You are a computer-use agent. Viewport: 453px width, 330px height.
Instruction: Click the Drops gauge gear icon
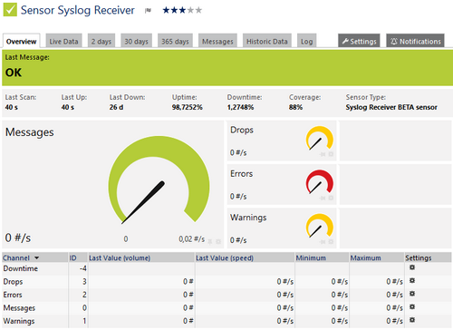coord(331,154)
